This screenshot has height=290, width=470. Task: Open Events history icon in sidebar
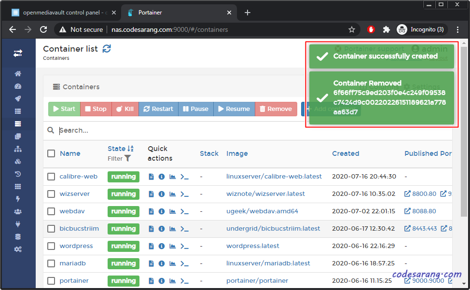click(18, 174)
